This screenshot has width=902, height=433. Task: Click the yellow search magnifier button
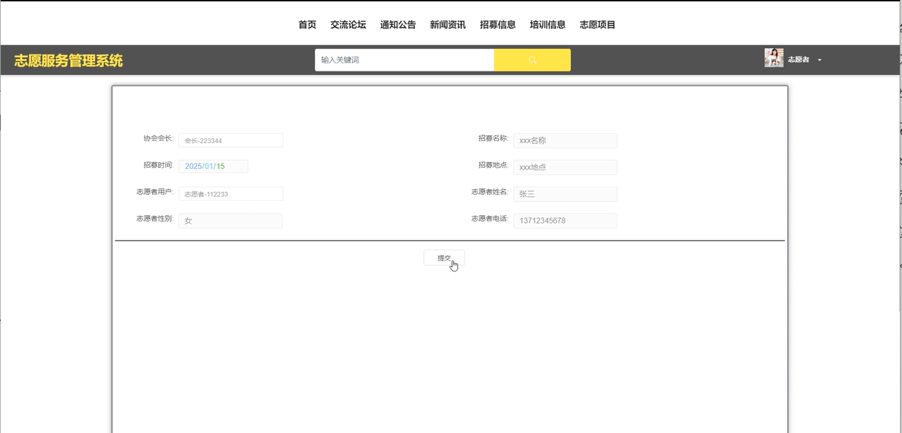click(532, 60)
